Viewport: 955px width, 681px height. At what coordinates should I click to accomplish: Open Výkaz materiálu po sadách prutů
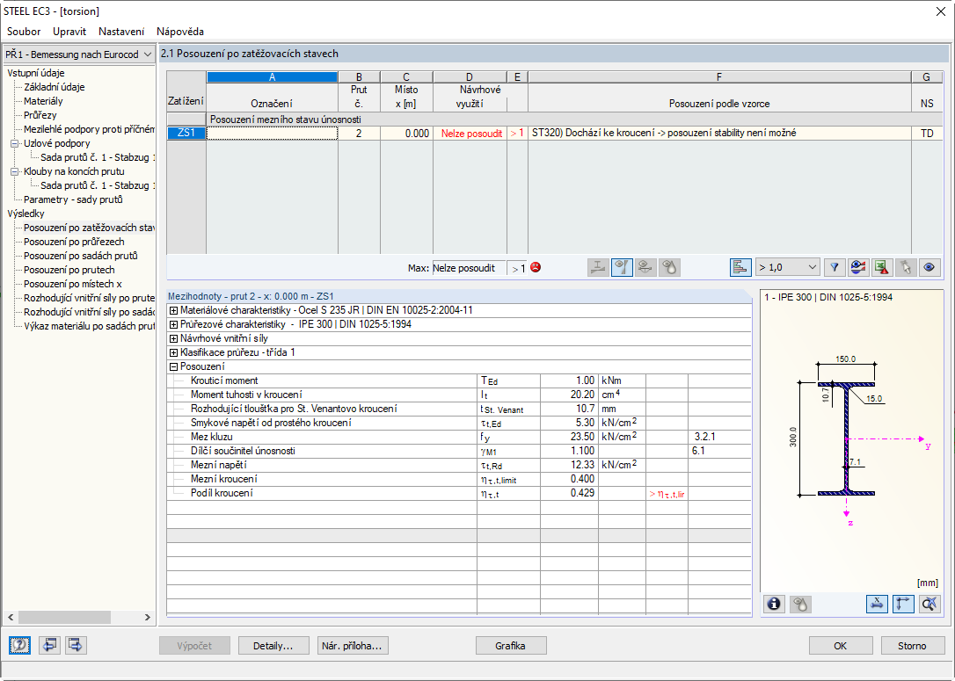click(89, 326)
